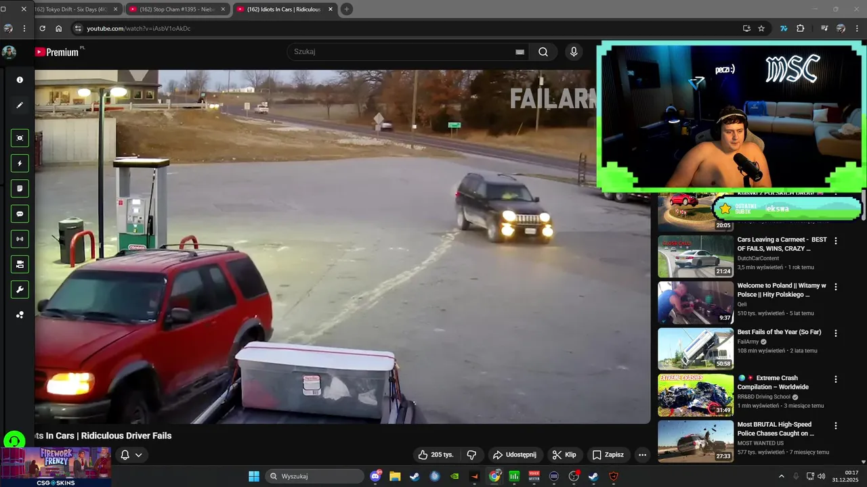Select the Idiots In Cars tab

(284, 9)
